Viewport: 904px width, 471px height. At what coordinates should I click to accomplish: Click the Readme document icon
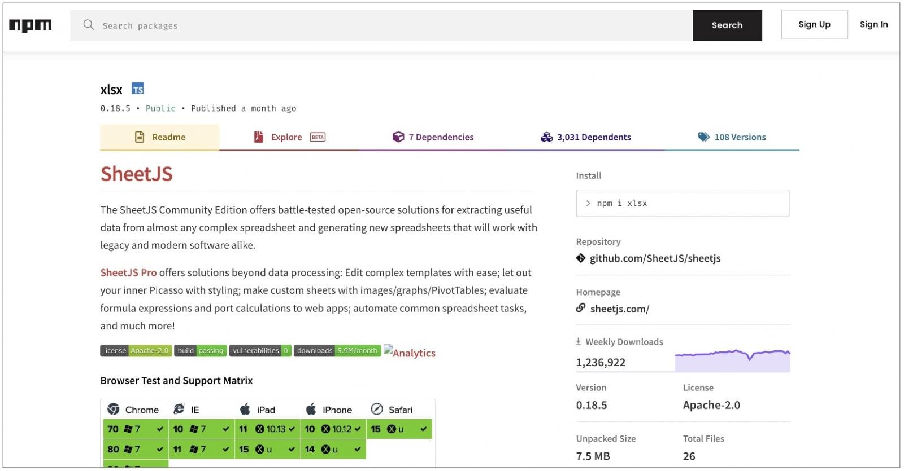[x=140, y=137]
